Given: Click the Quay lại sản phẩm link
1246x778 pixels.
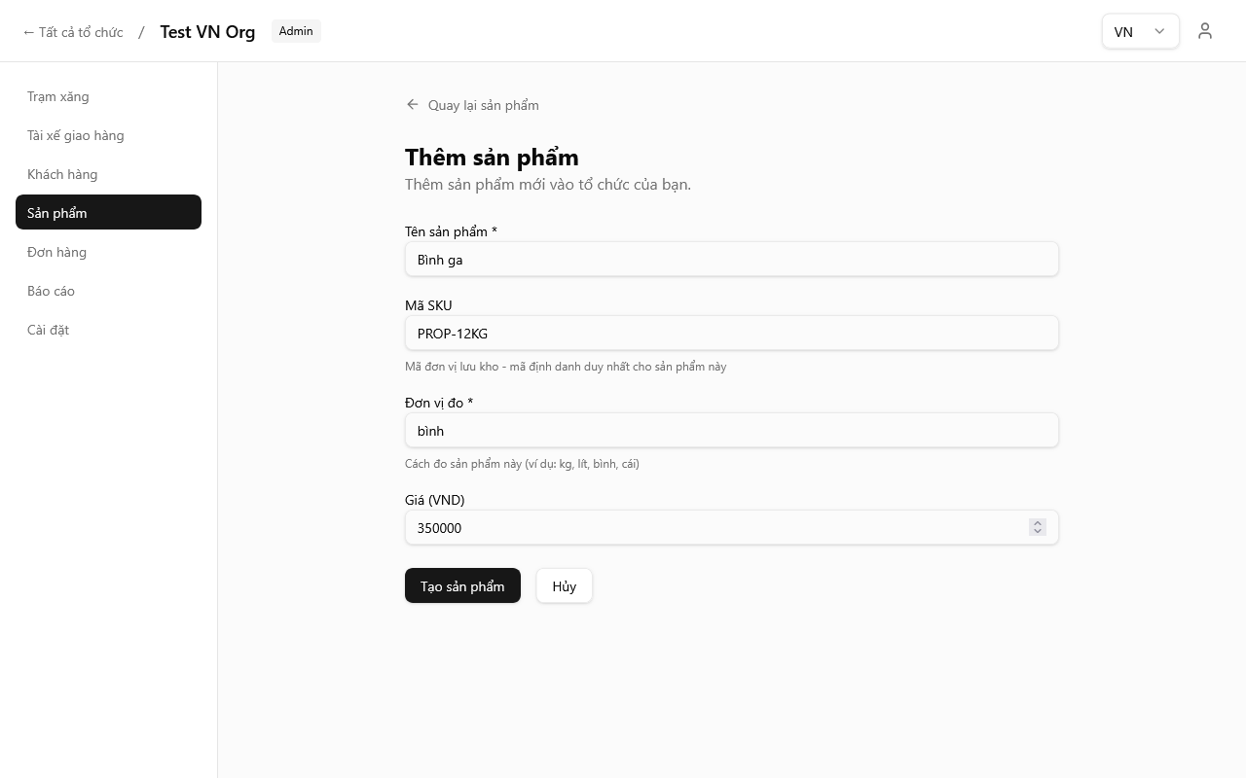Looking at the screenshot, I should (483, 105).
